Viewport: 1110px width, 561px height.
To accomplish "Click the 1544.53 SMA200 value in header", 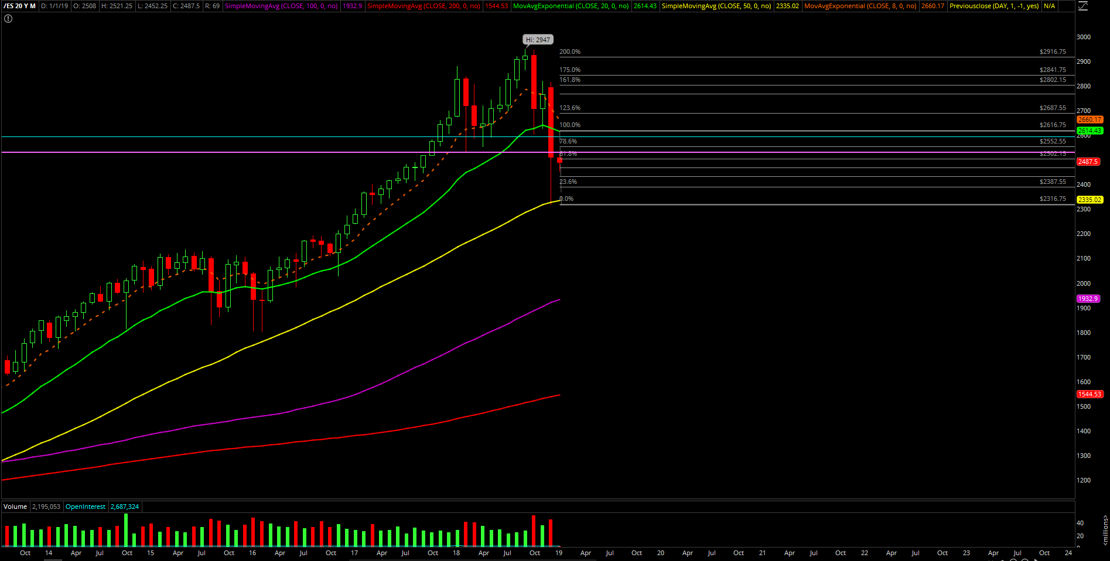I will pos(497,6).
